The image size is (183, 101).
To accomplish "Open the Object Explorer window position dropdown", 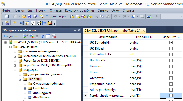I will coord(71,30).
